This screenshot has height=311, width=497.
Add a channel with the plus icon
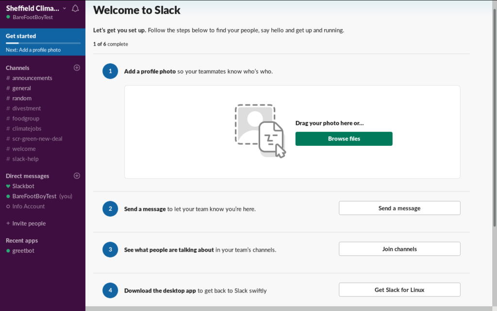point(77,68)
